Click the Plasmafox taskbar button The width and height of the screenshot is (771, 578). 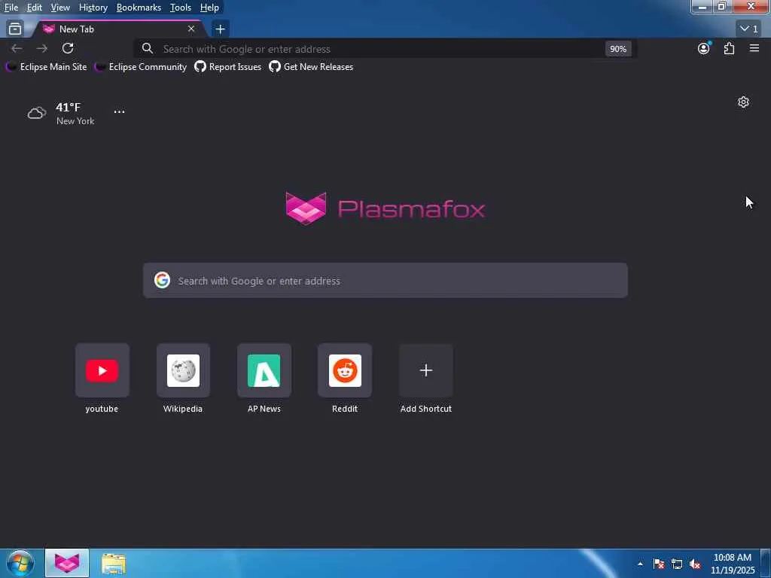coord(67,563)
